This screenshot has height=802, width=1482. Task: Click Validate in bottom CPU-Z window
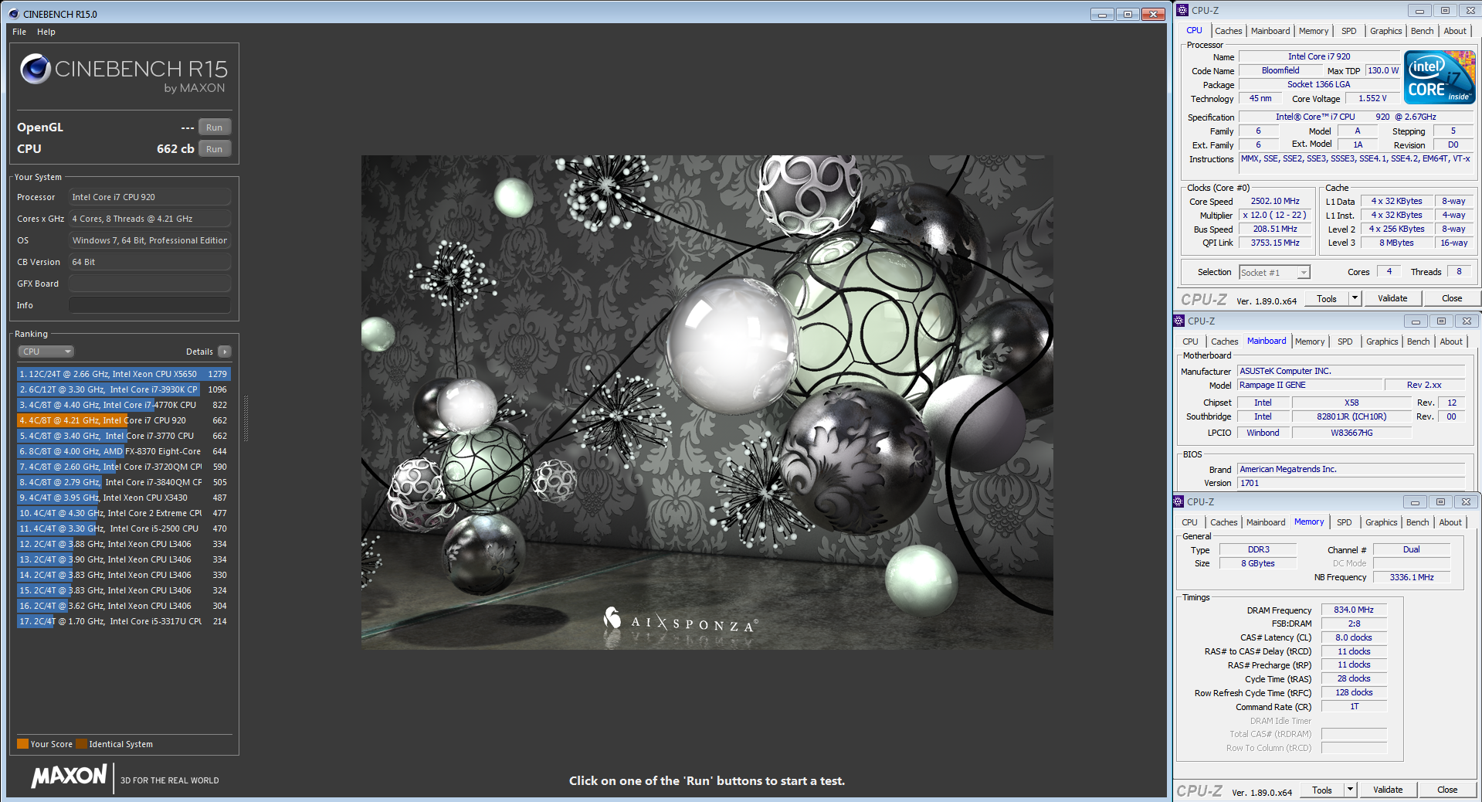click(1388, 790)
